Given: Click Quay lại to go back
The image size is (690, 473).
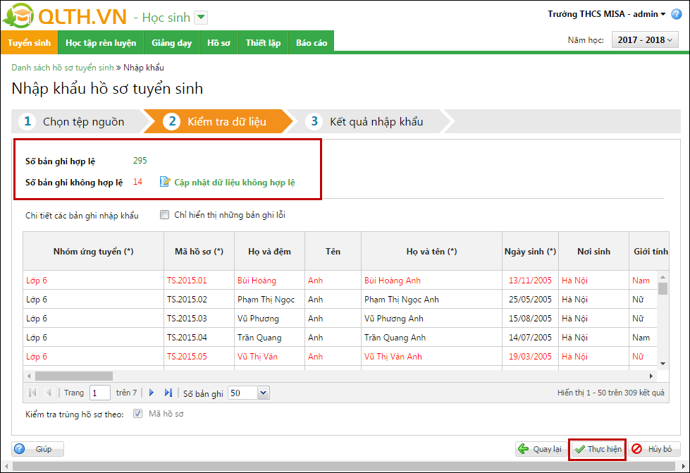Looking at the screenshot, I should (x=540, y=449).
